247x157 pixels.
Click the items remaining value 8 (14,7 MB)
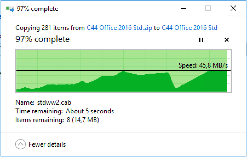point(83,120)
